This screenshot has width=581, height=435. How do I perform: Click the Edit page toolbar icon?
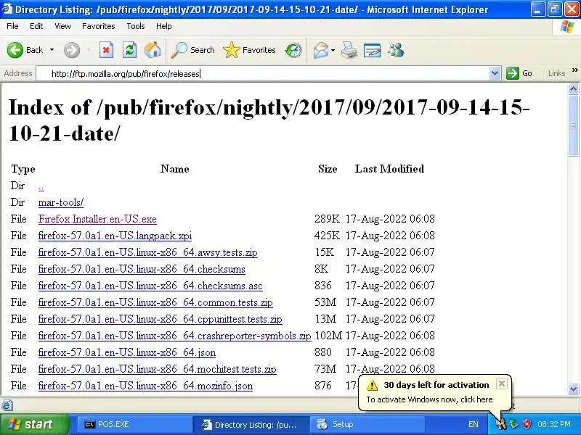pos(373,50)
